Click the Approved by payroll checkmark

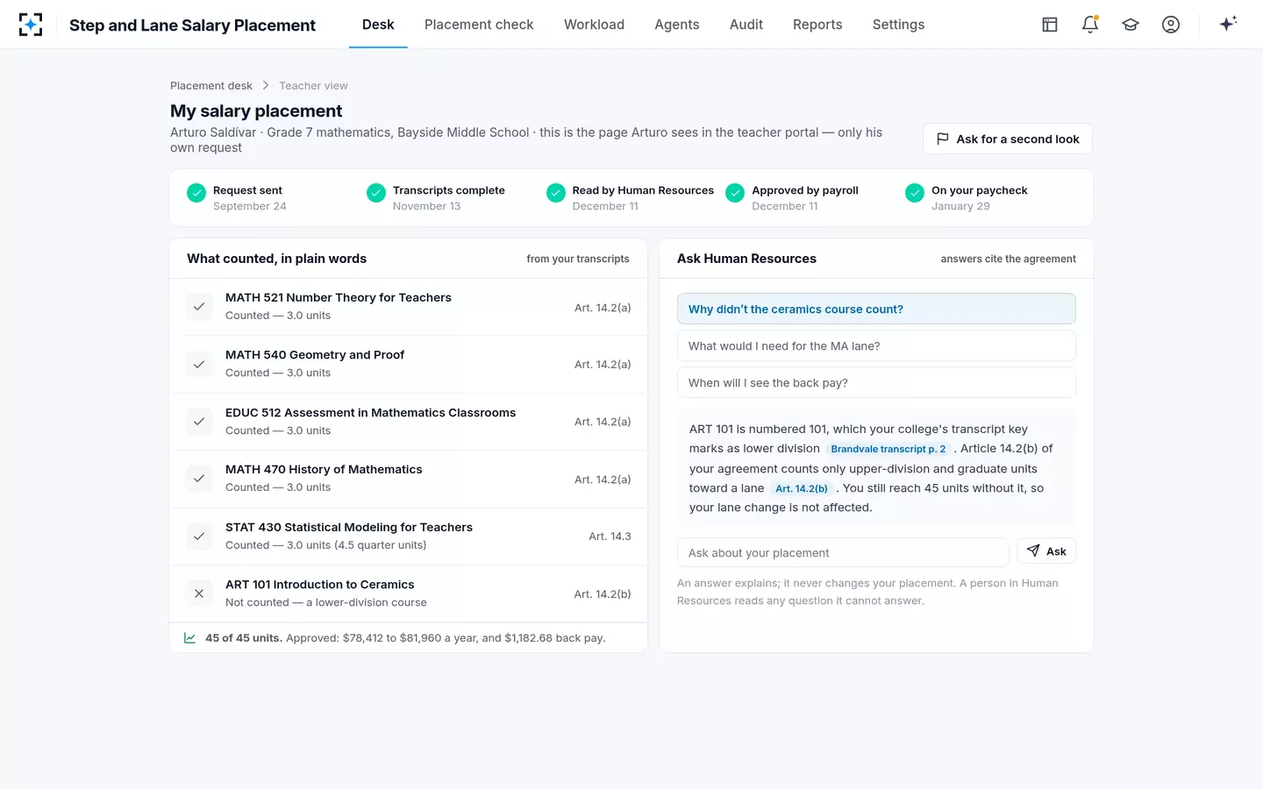click(x=735, y=193)
